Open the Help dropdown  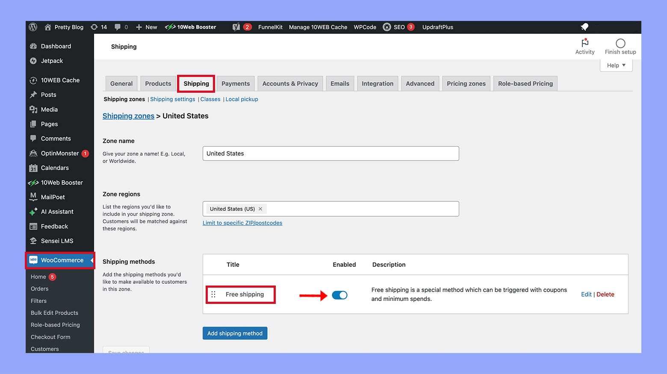(x=616, y=65)
